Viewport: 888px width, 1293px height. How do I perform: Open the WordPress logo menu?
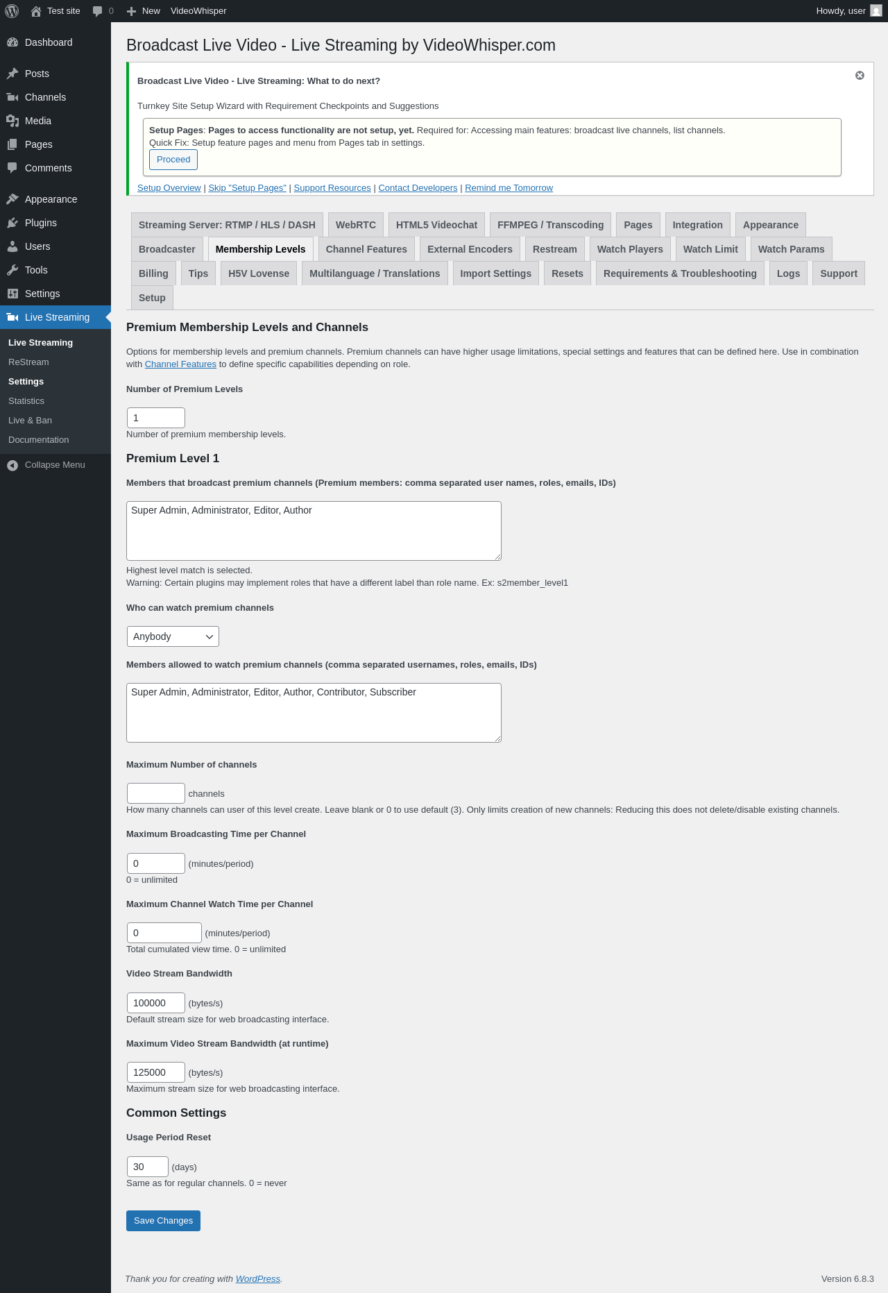tap(12, 11)
